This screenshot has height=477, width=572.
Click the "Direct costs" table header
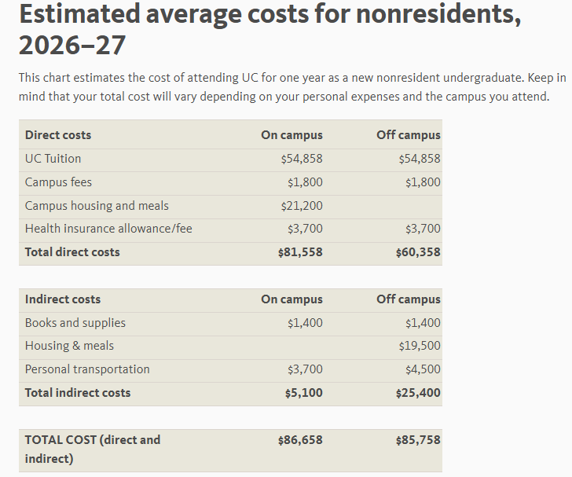click(x=58, y=135)
